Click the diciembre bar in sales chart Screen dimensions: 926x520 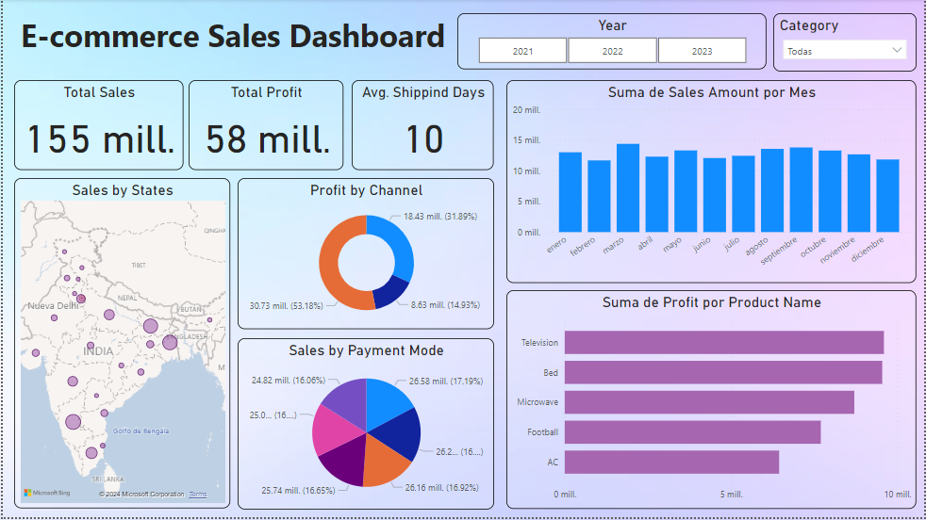pyautogui.click(x=887, y=196)
